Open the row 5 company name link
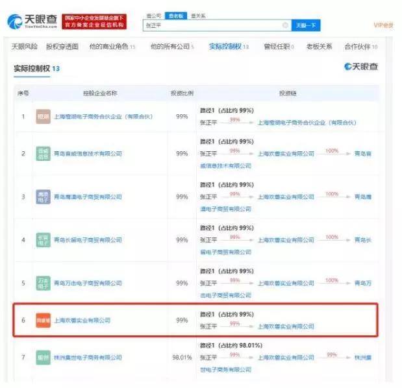Screen dimensions: 402x388 click(x=88, y=283)
